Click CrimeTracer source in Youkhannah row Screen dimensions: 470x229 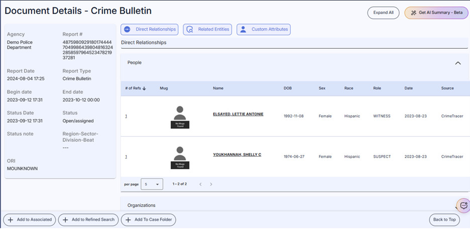click(x=452, y=157)
